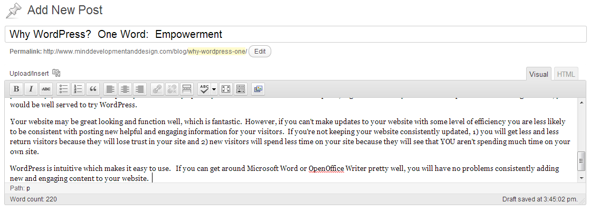
Task: Insert the More tag
Action: coord(186,89)
